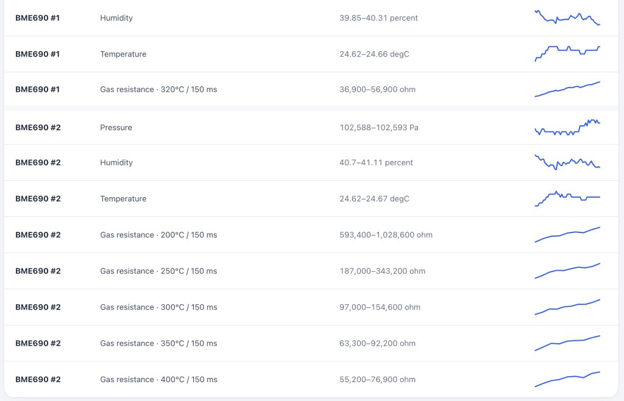Viewport: 624px width, 401px height.
Task: Select "Temperature" label in the BME690 #1 row
Action: coord(123,54)
